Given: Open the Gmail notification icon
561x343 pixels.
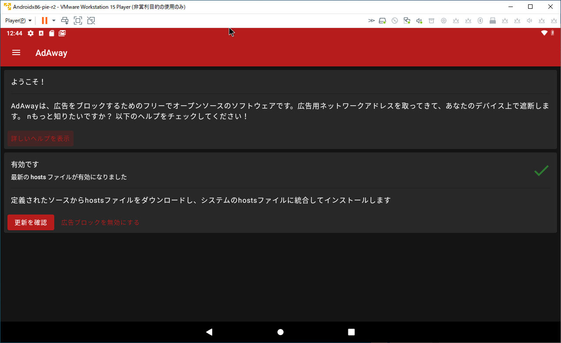Looking at the screenshot, I should click(x=62, y=33).
